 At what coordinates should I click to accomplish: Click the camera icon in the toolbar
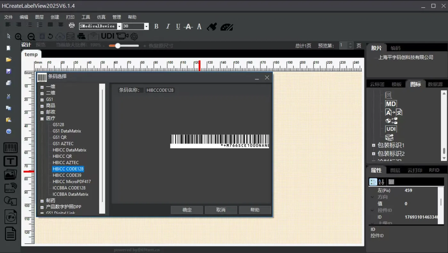click(x=122, y=36)
